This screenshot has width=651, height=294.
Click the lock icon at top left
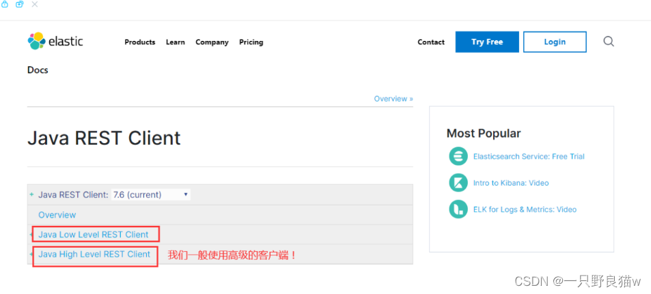coord(5,4)
